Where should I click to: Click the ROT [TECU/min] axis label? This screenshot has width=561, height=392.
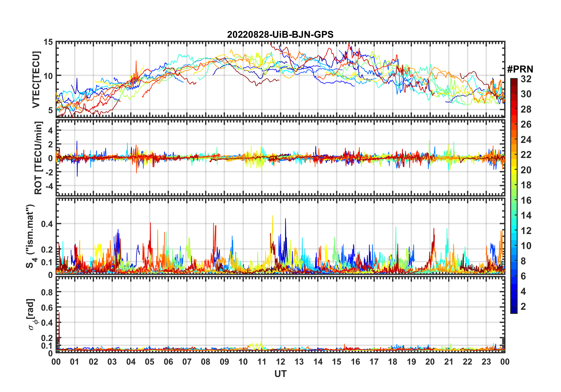(38, 158)
